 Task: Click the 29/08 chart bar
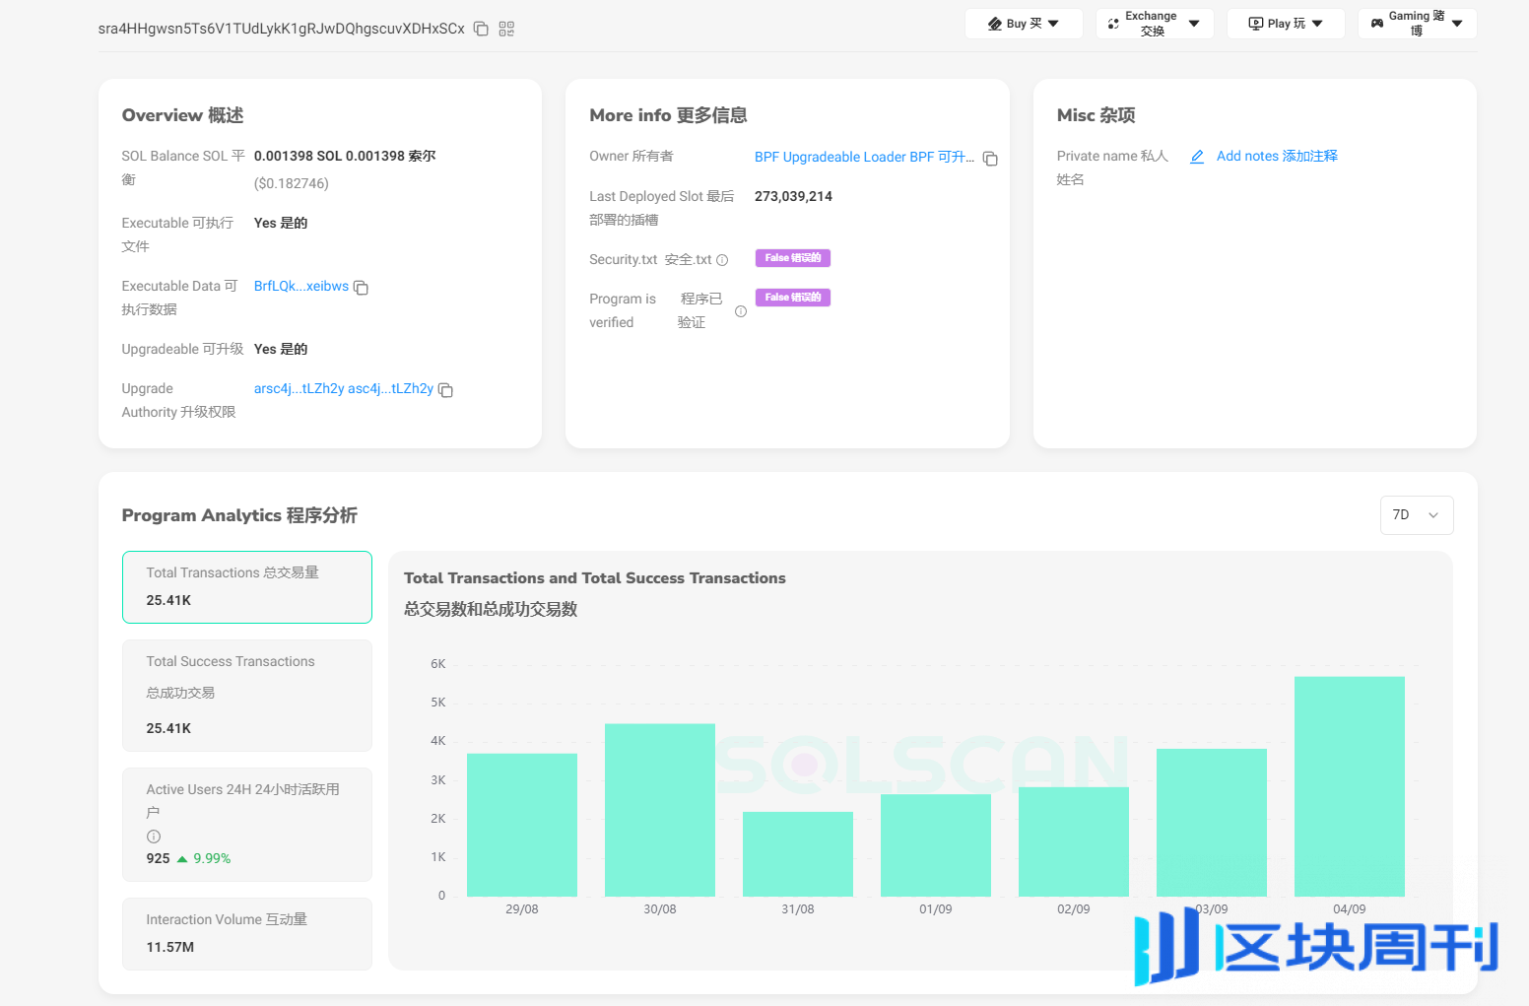(x=522, y=825)
